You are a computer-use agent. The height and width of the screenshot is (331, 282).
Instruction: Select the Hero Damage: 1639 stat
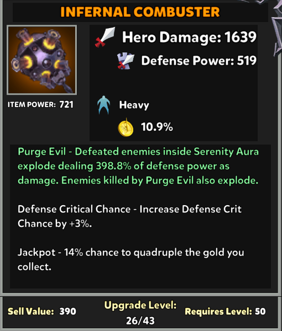pyautogui.click(x=189, y=37)
